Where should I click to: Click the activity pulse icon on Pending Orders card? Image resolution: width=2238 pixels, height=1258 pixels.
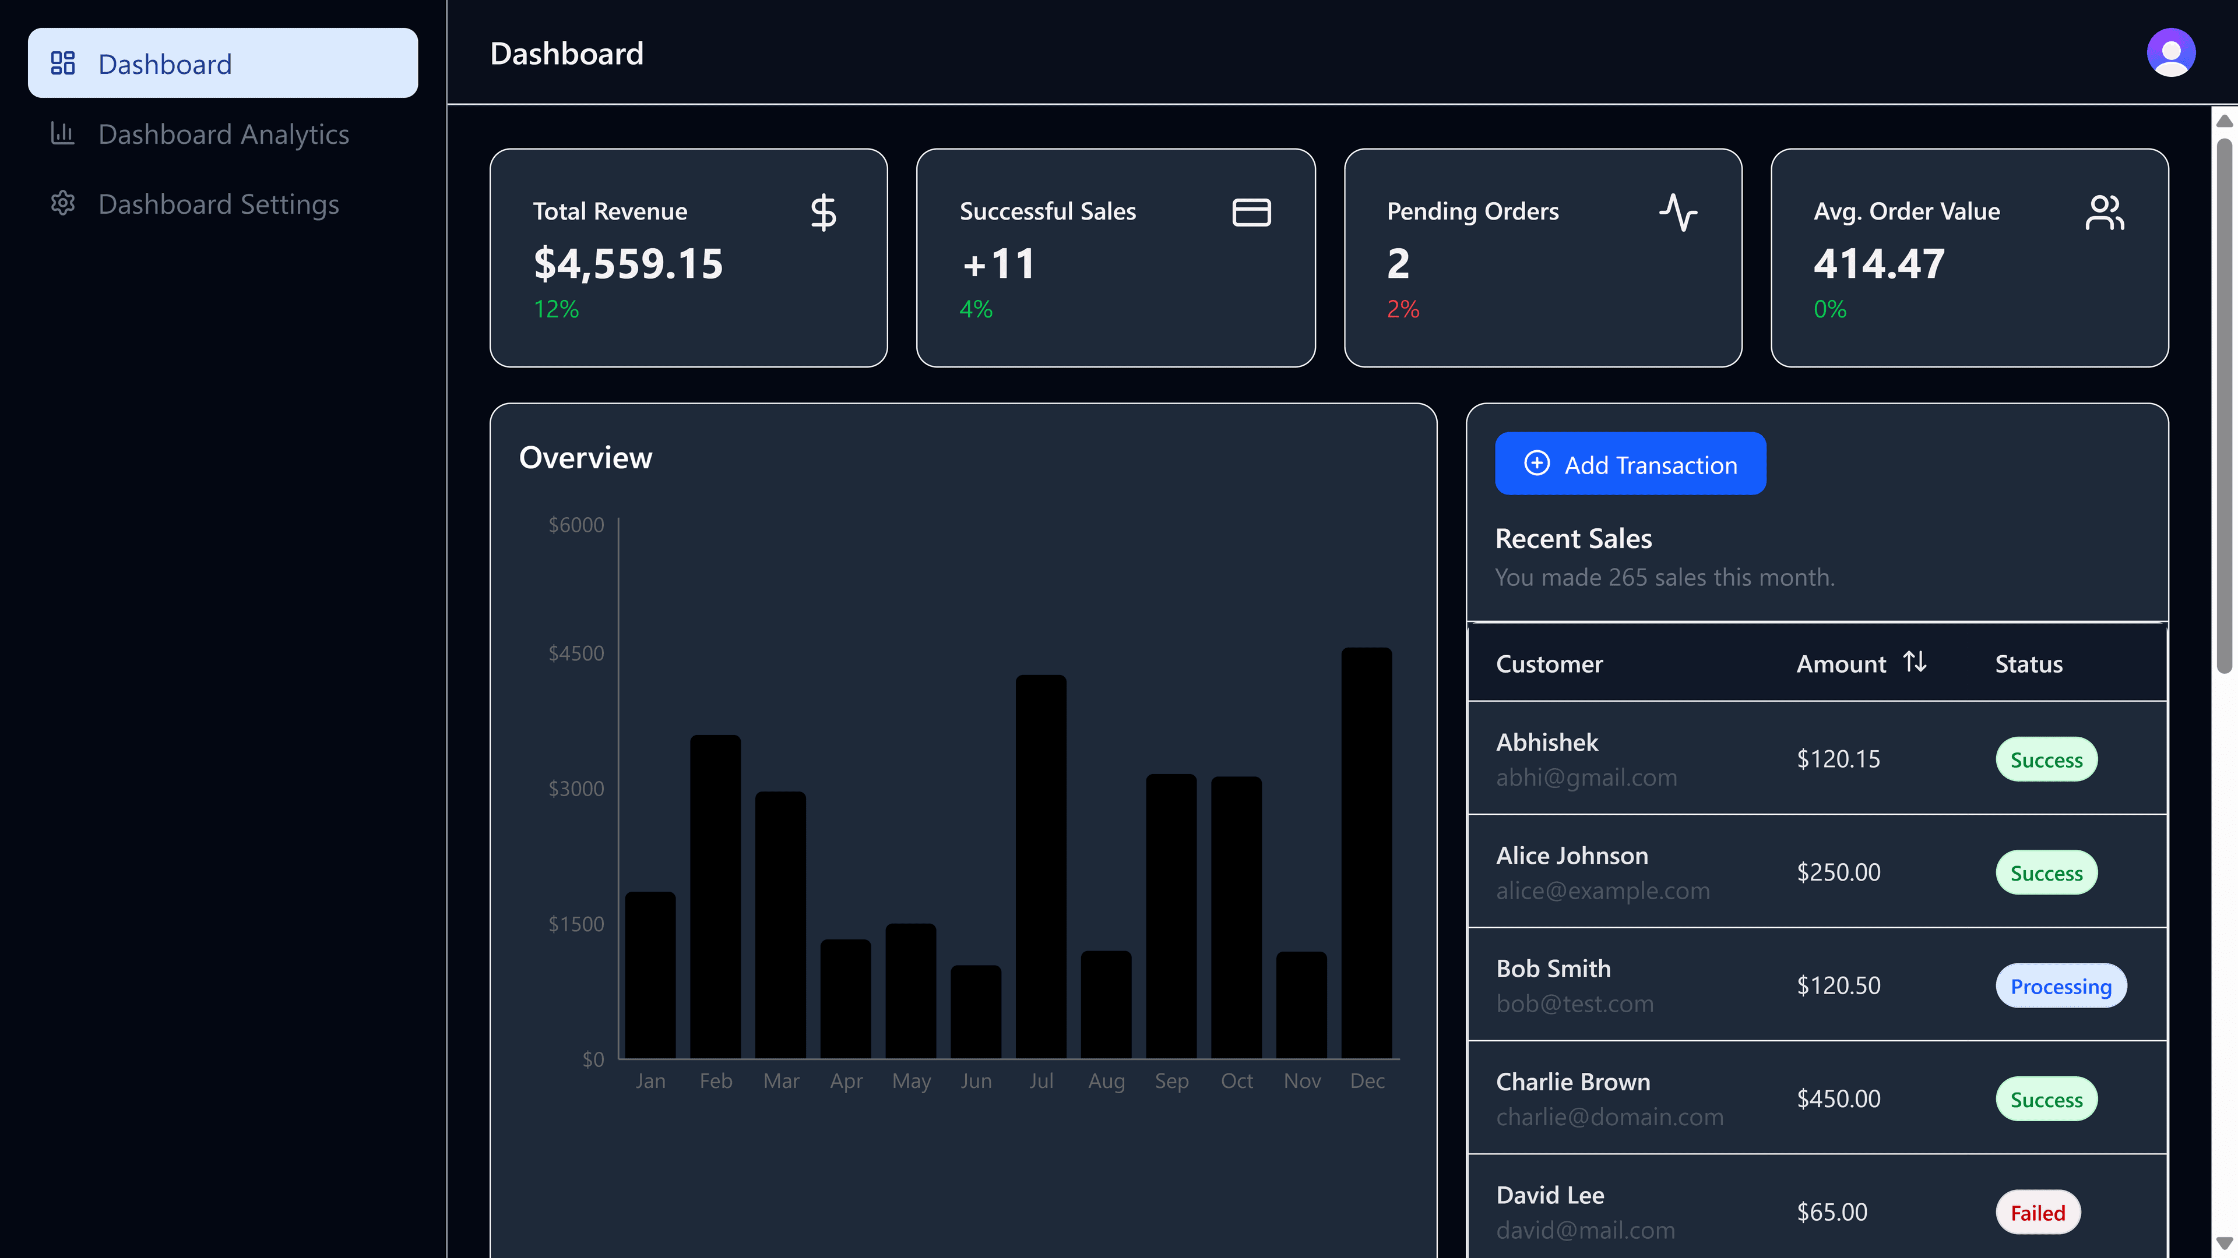[1677, 212]
